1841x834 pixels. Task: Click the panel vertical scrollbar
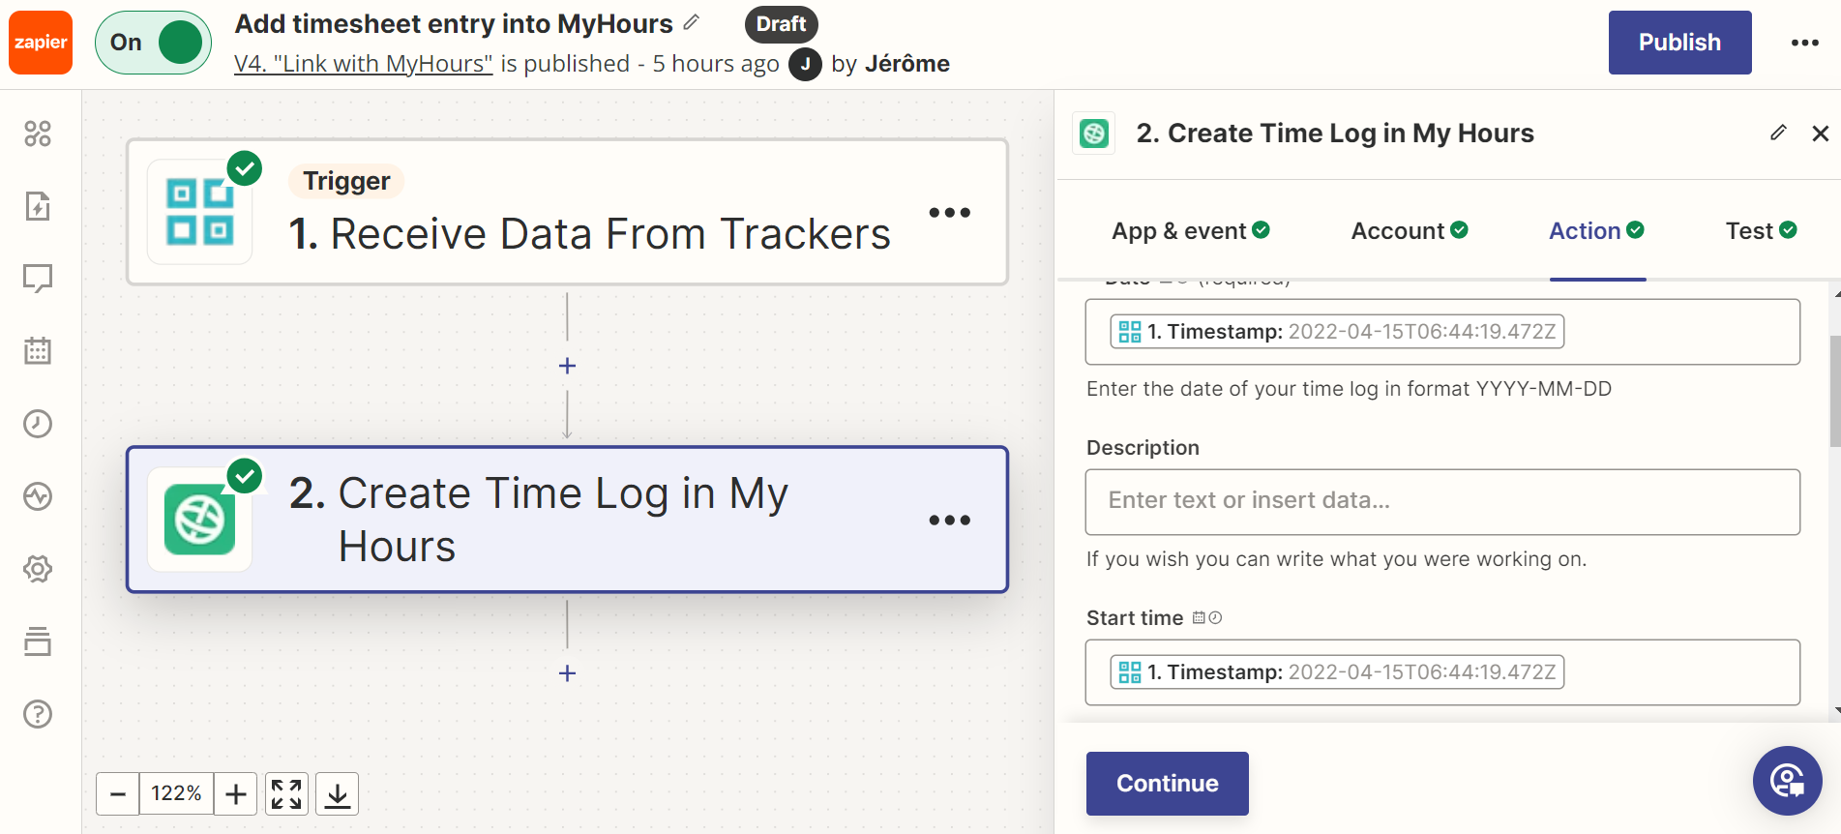coord(1834,392)
